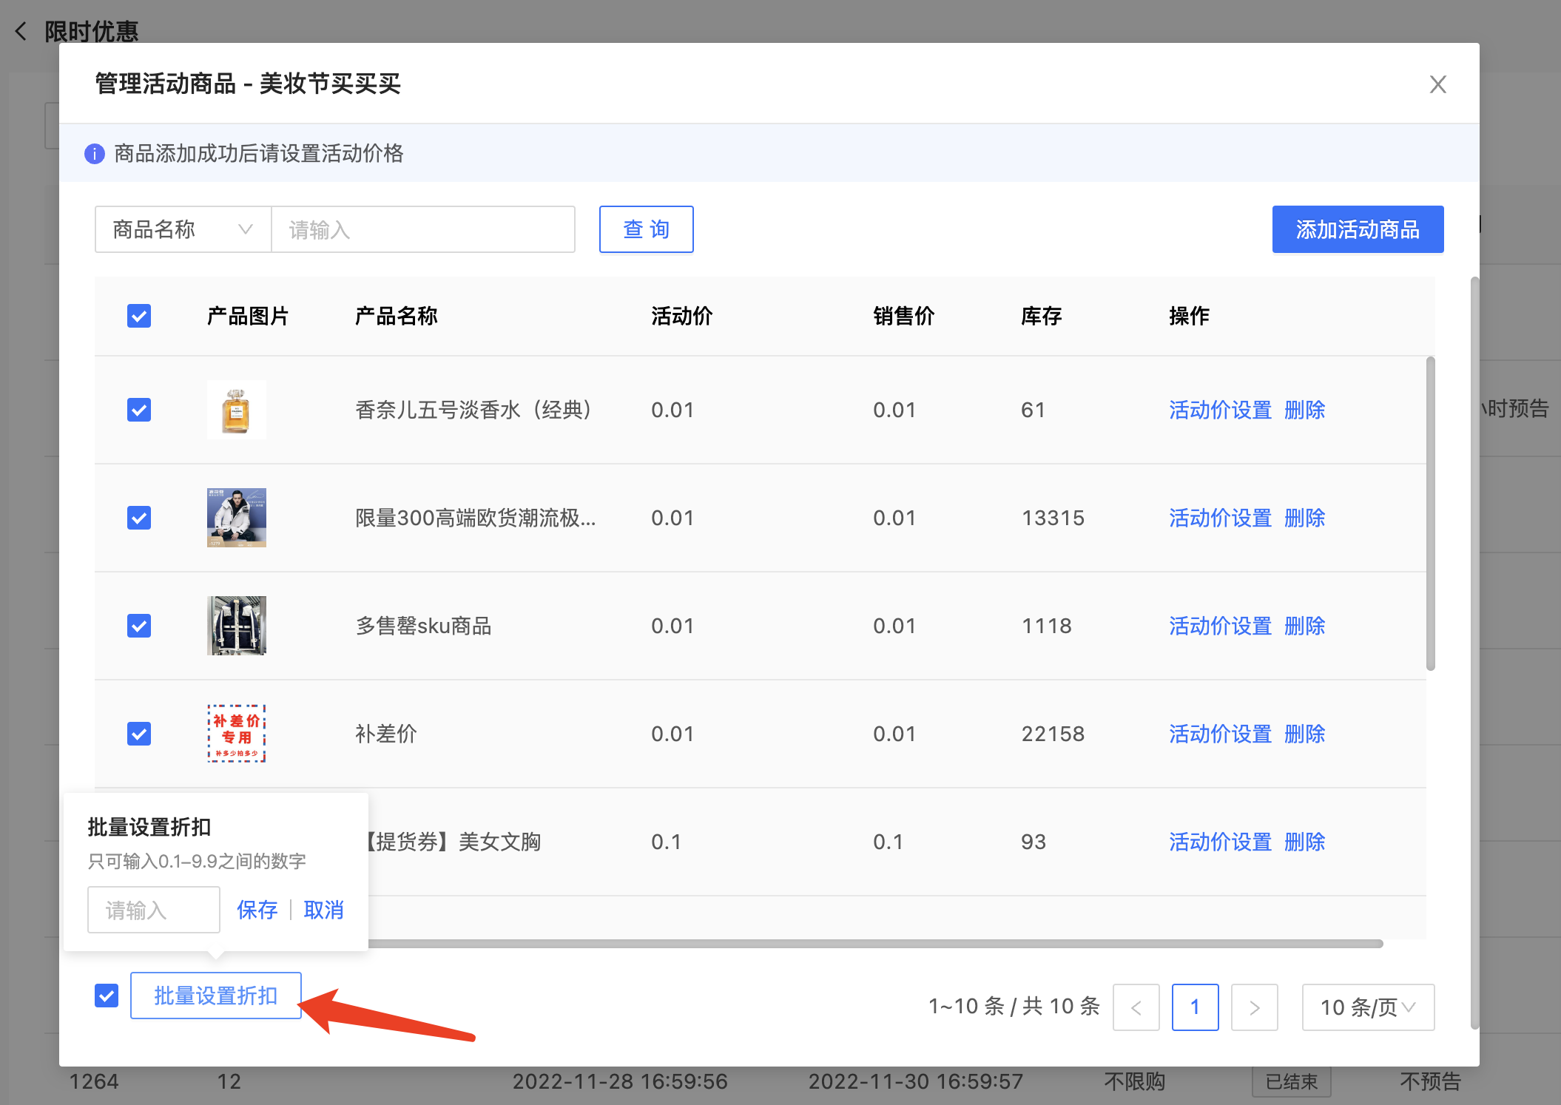This screenshot has height=1105, width=1561.
Task: Click 活动价设置 for 限量300高端欧货潮流
Action: point(1220,518)
